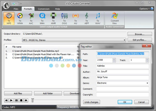Click the Edit profiles... button

[x=140, y=40]
